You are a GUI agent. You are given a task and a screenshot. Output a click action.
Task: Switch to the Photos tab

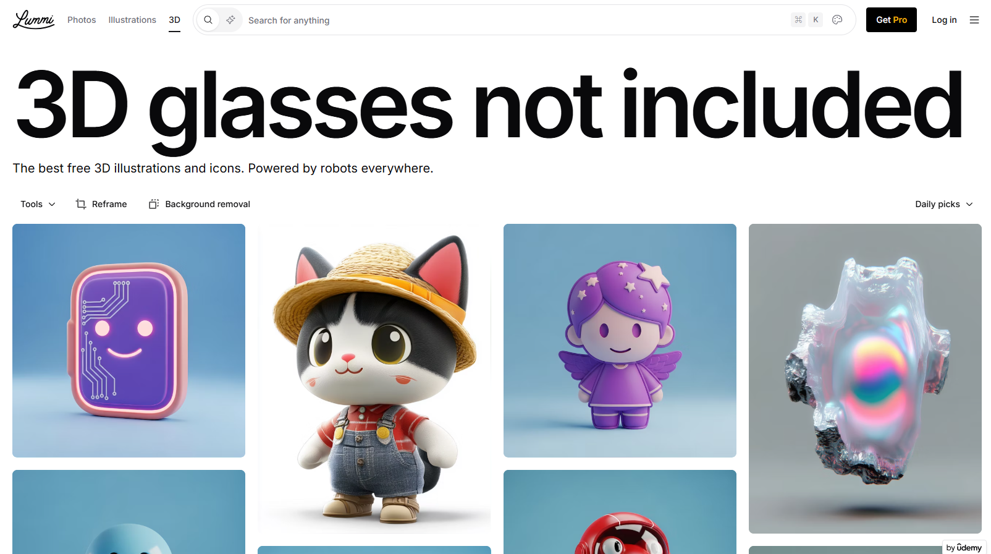[x=82, y=20]
